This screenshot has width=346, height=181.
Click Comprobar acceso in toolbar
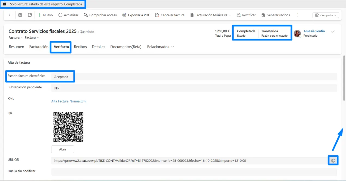click(100, 15)
